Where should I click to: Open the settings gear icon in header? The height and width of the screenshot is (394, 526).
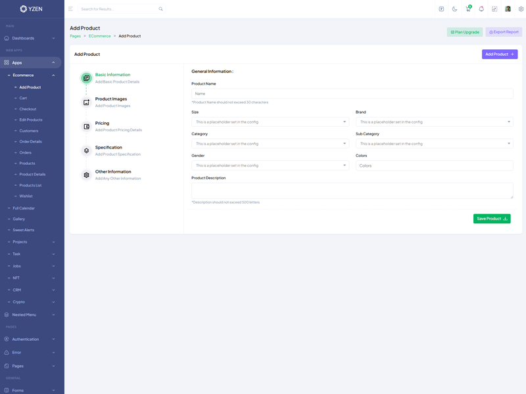pyautogui.click(x=521, y=9)
